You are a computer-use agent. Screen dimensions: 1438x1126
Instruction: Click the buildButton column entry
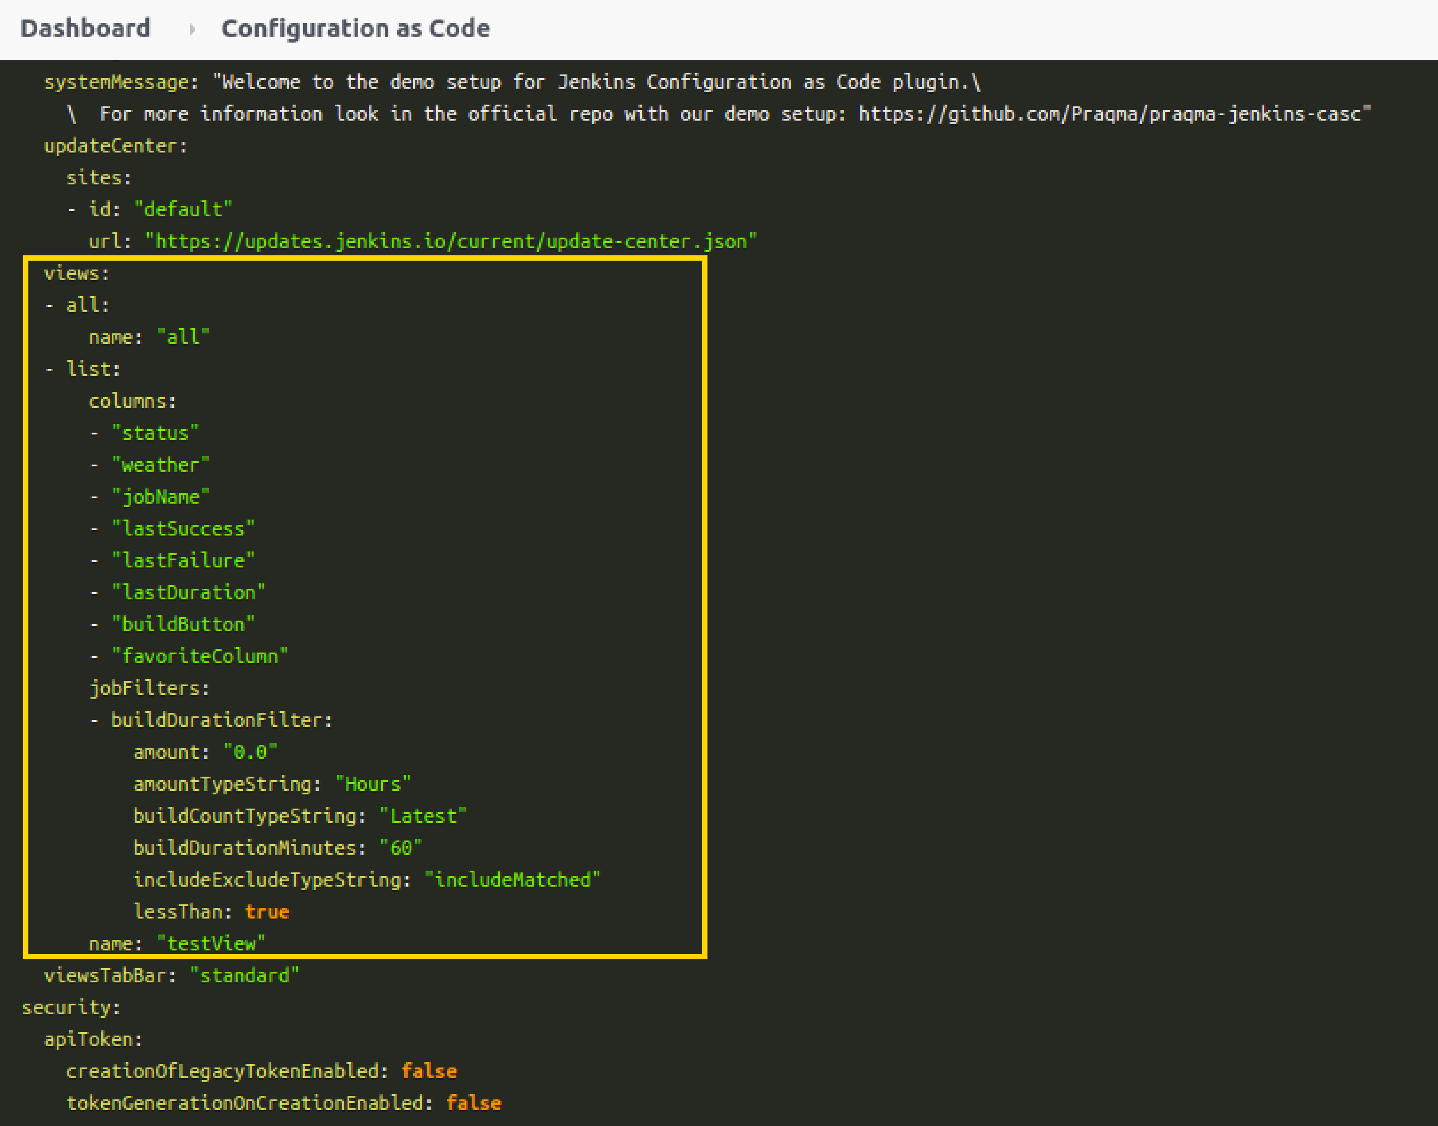[183, 624]
